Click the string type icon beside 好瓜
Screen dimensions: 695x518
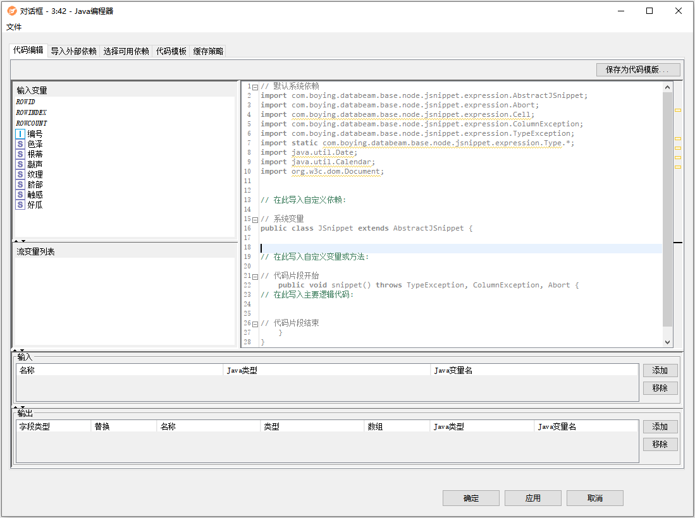[x=20, y=205]
